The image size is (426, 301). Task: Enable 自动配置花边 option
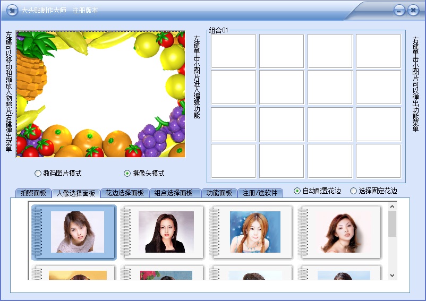[317, 191]
